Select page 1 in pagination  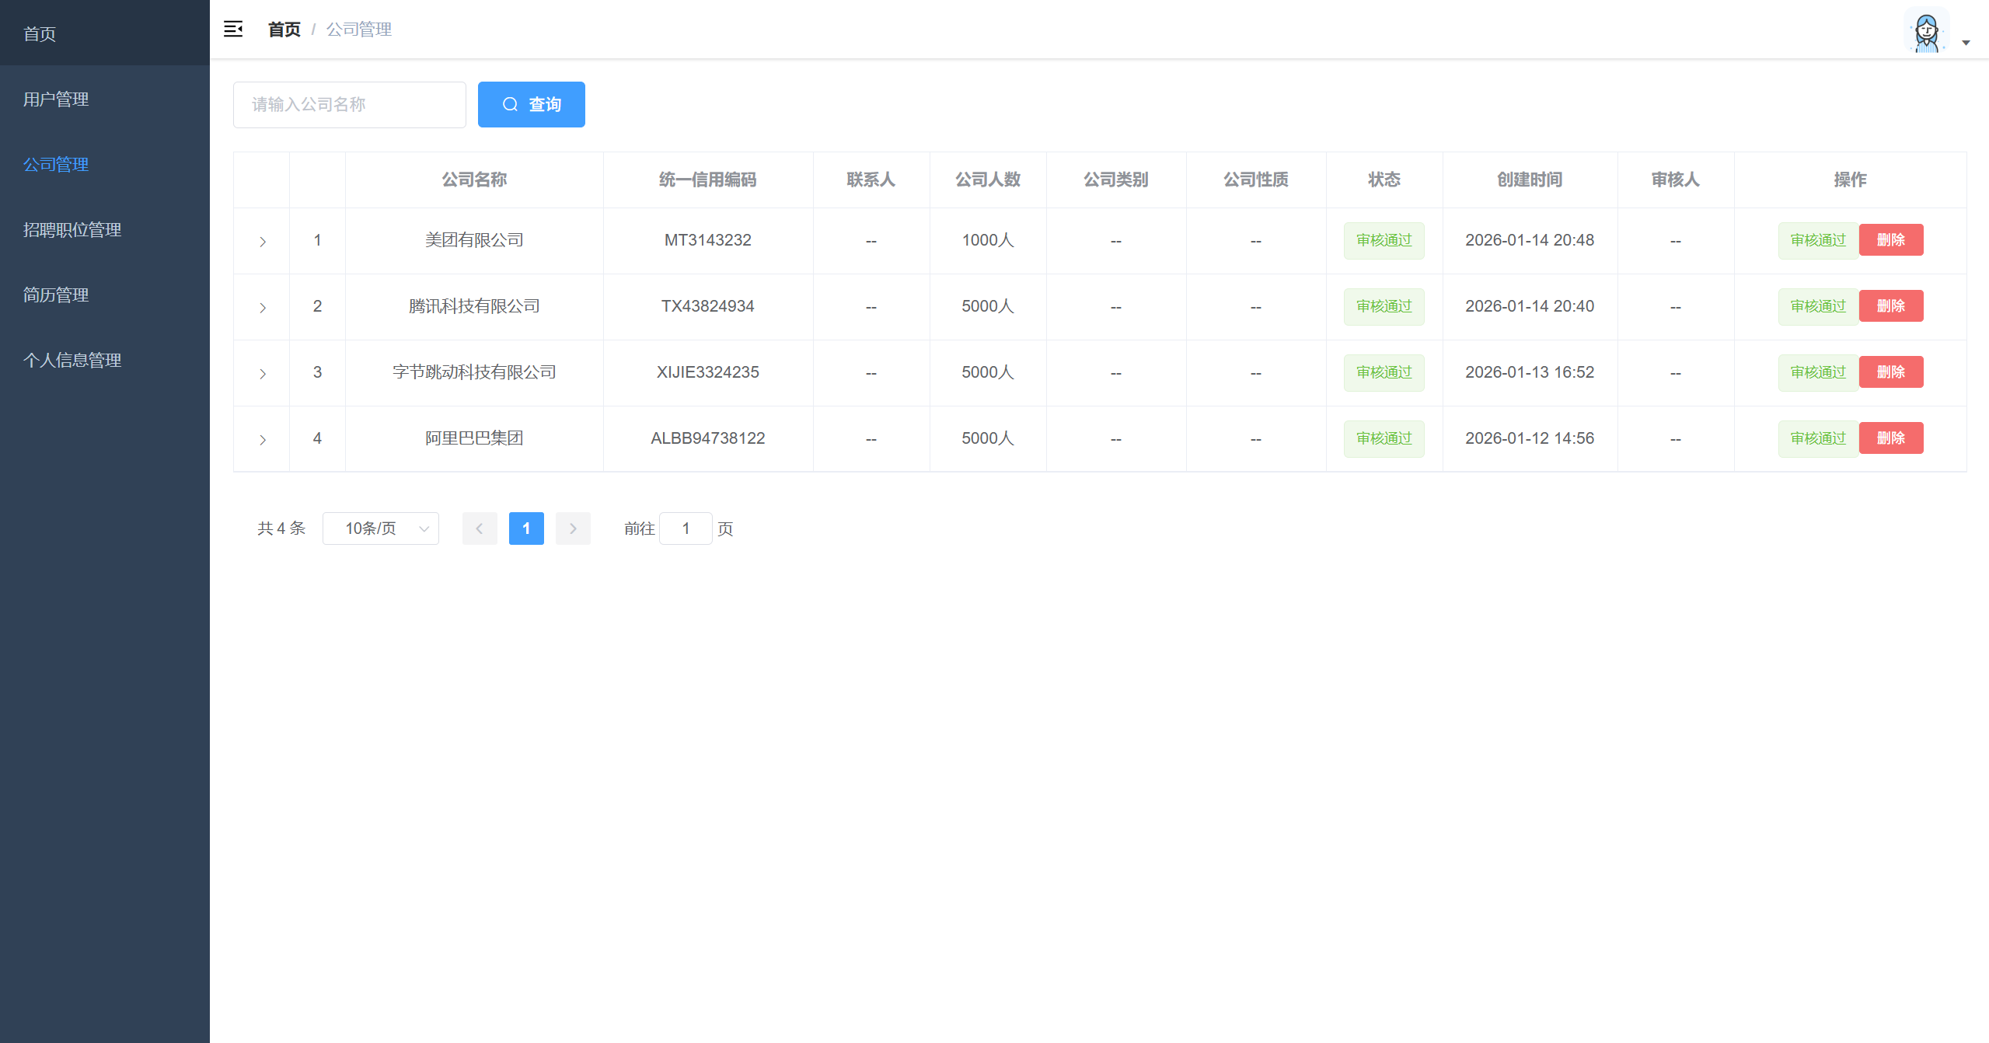(x=526, y=528)
